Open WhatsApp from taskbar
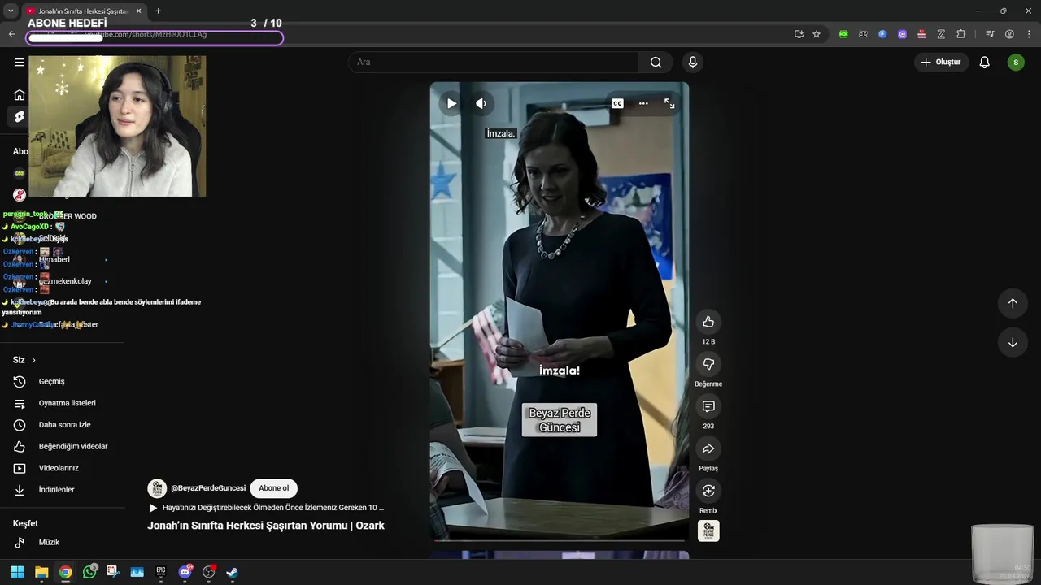The height and width of the screenshot is (585, 1041). tap(89, 572)
